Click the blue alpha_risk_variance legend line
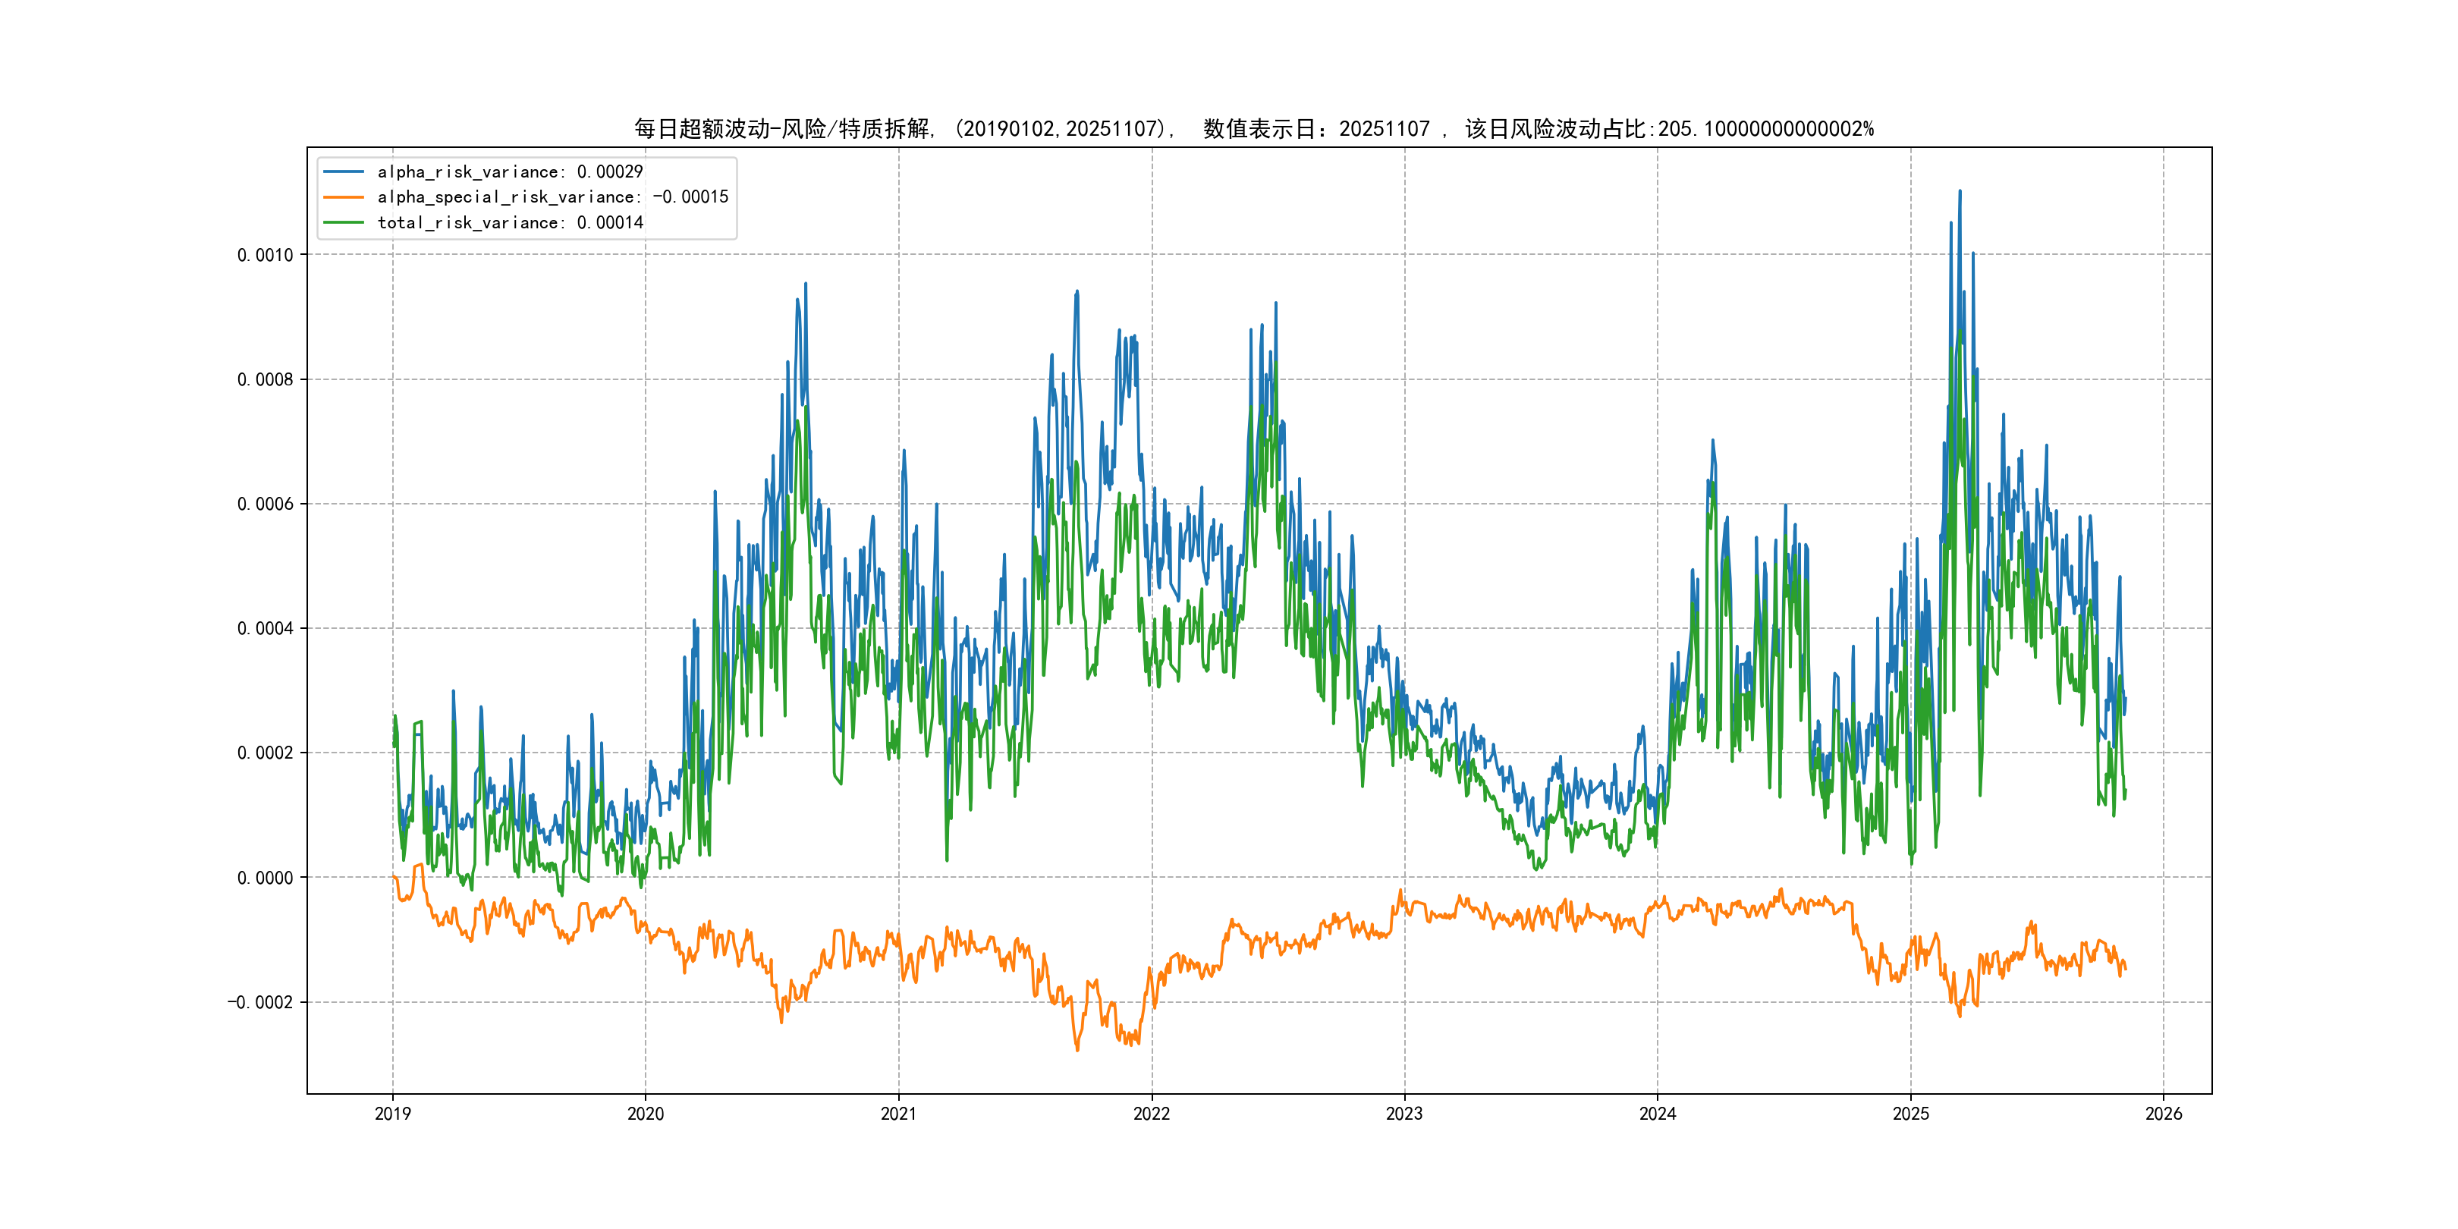This screenshot has width=2458, height=1229. point(344,171)
